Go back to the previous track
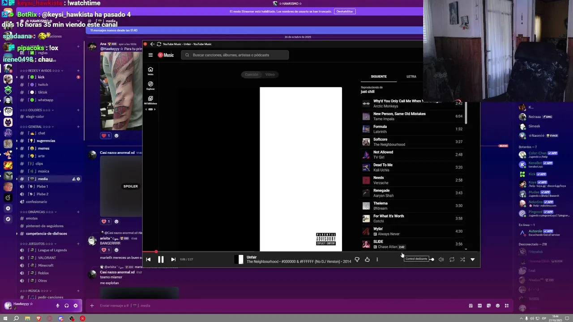The image size is (573, 322). pos(148,259)
